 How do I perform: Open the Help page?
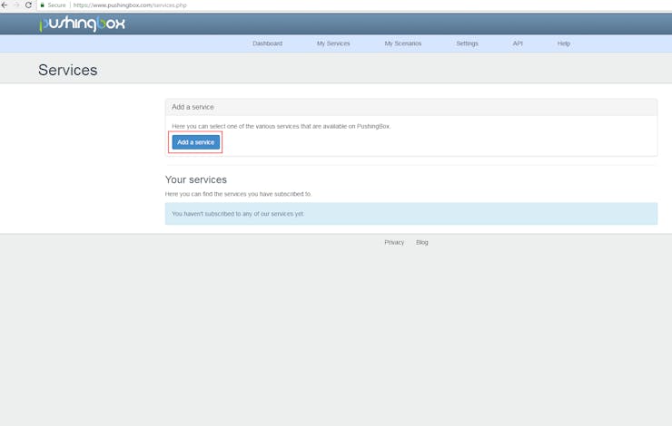pos(564,44)
